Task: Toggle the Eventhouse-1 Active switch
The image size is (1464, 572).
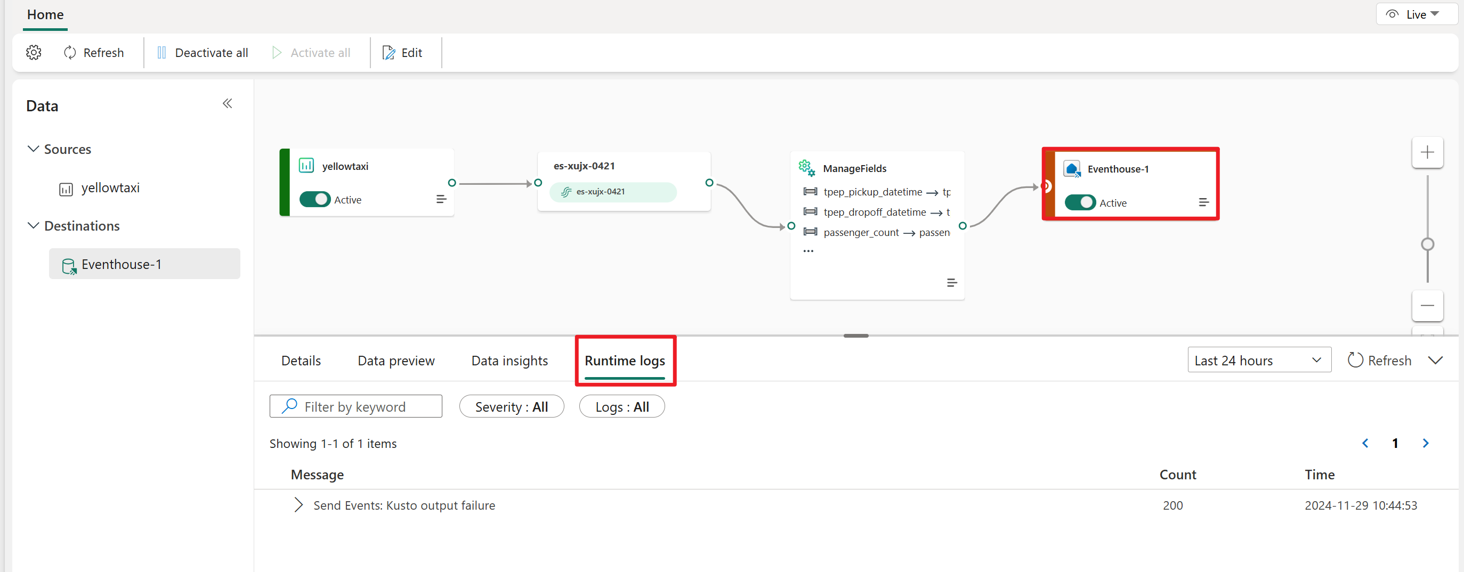Action: 1080,202
